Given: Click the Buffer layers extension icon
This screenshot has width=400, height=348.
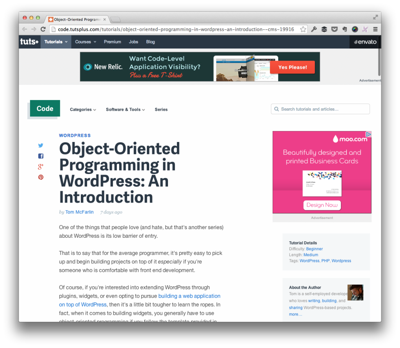Looking at the screenshot, I should tap(324, 29).
